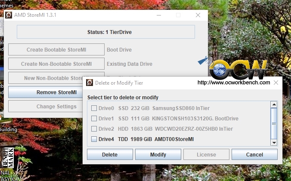
Task: Click the Delete or Modify Tier dialog icon
Action: click(x=90, y=83)
